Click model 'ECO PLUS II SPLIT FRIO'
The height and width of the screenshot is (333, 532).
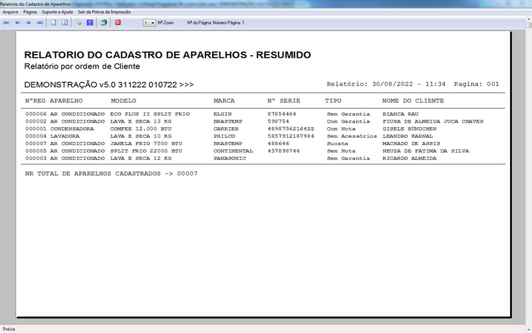tap(150, 114)
